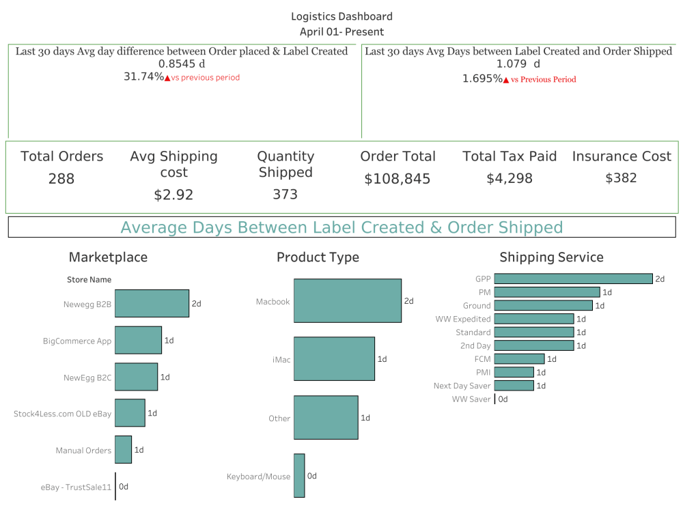Select the Avg Shipping cost metric card

173,174
